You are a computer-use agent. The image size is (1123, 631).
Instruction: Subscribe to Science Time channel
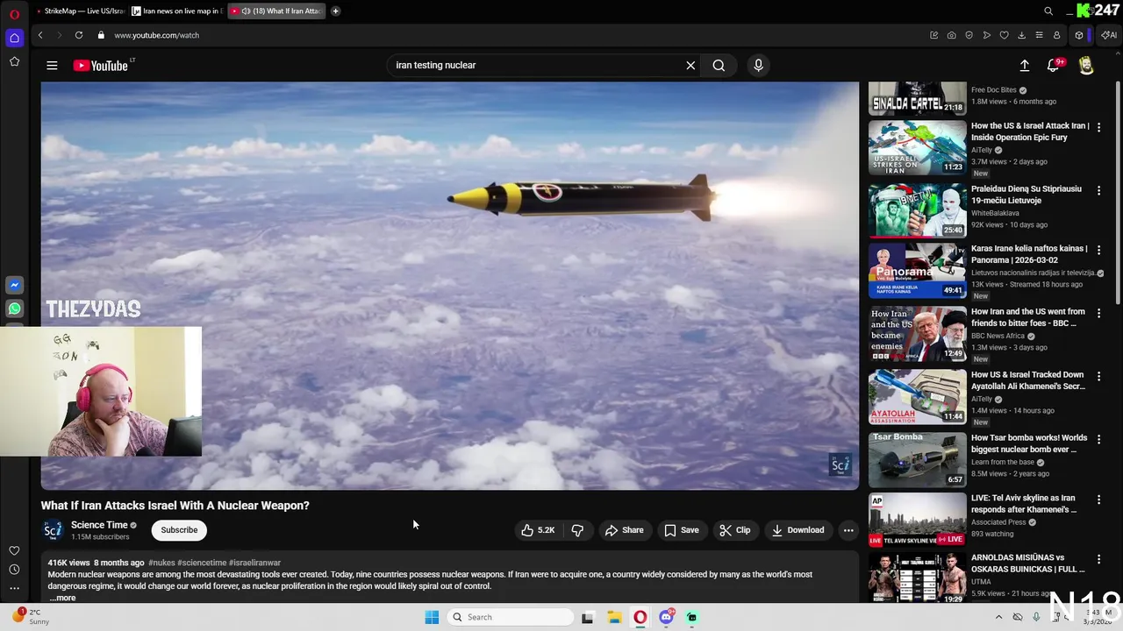click(179, 530)
